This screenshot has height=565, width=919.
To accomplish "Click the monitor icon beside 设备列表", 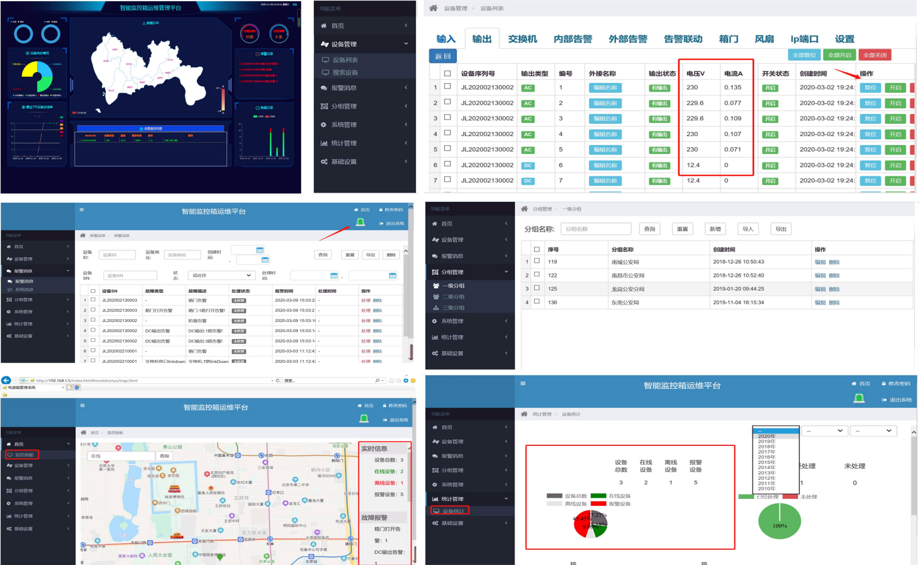I will (325, 60).
